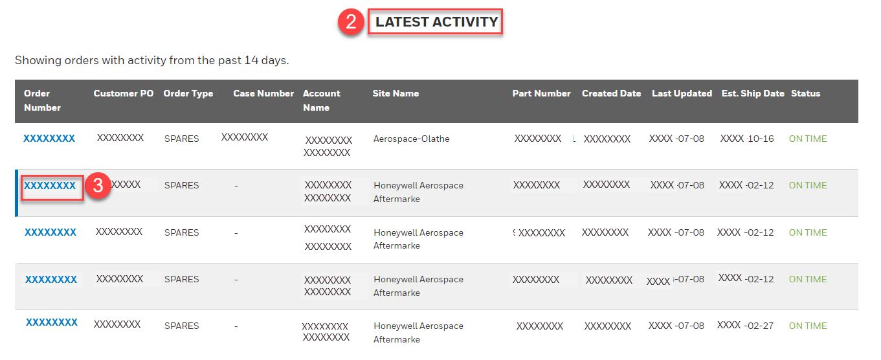Click the case number value in the Aerospace-Olathe row
The height and width of the screenshot is (360, 881).
coord(245,137)
